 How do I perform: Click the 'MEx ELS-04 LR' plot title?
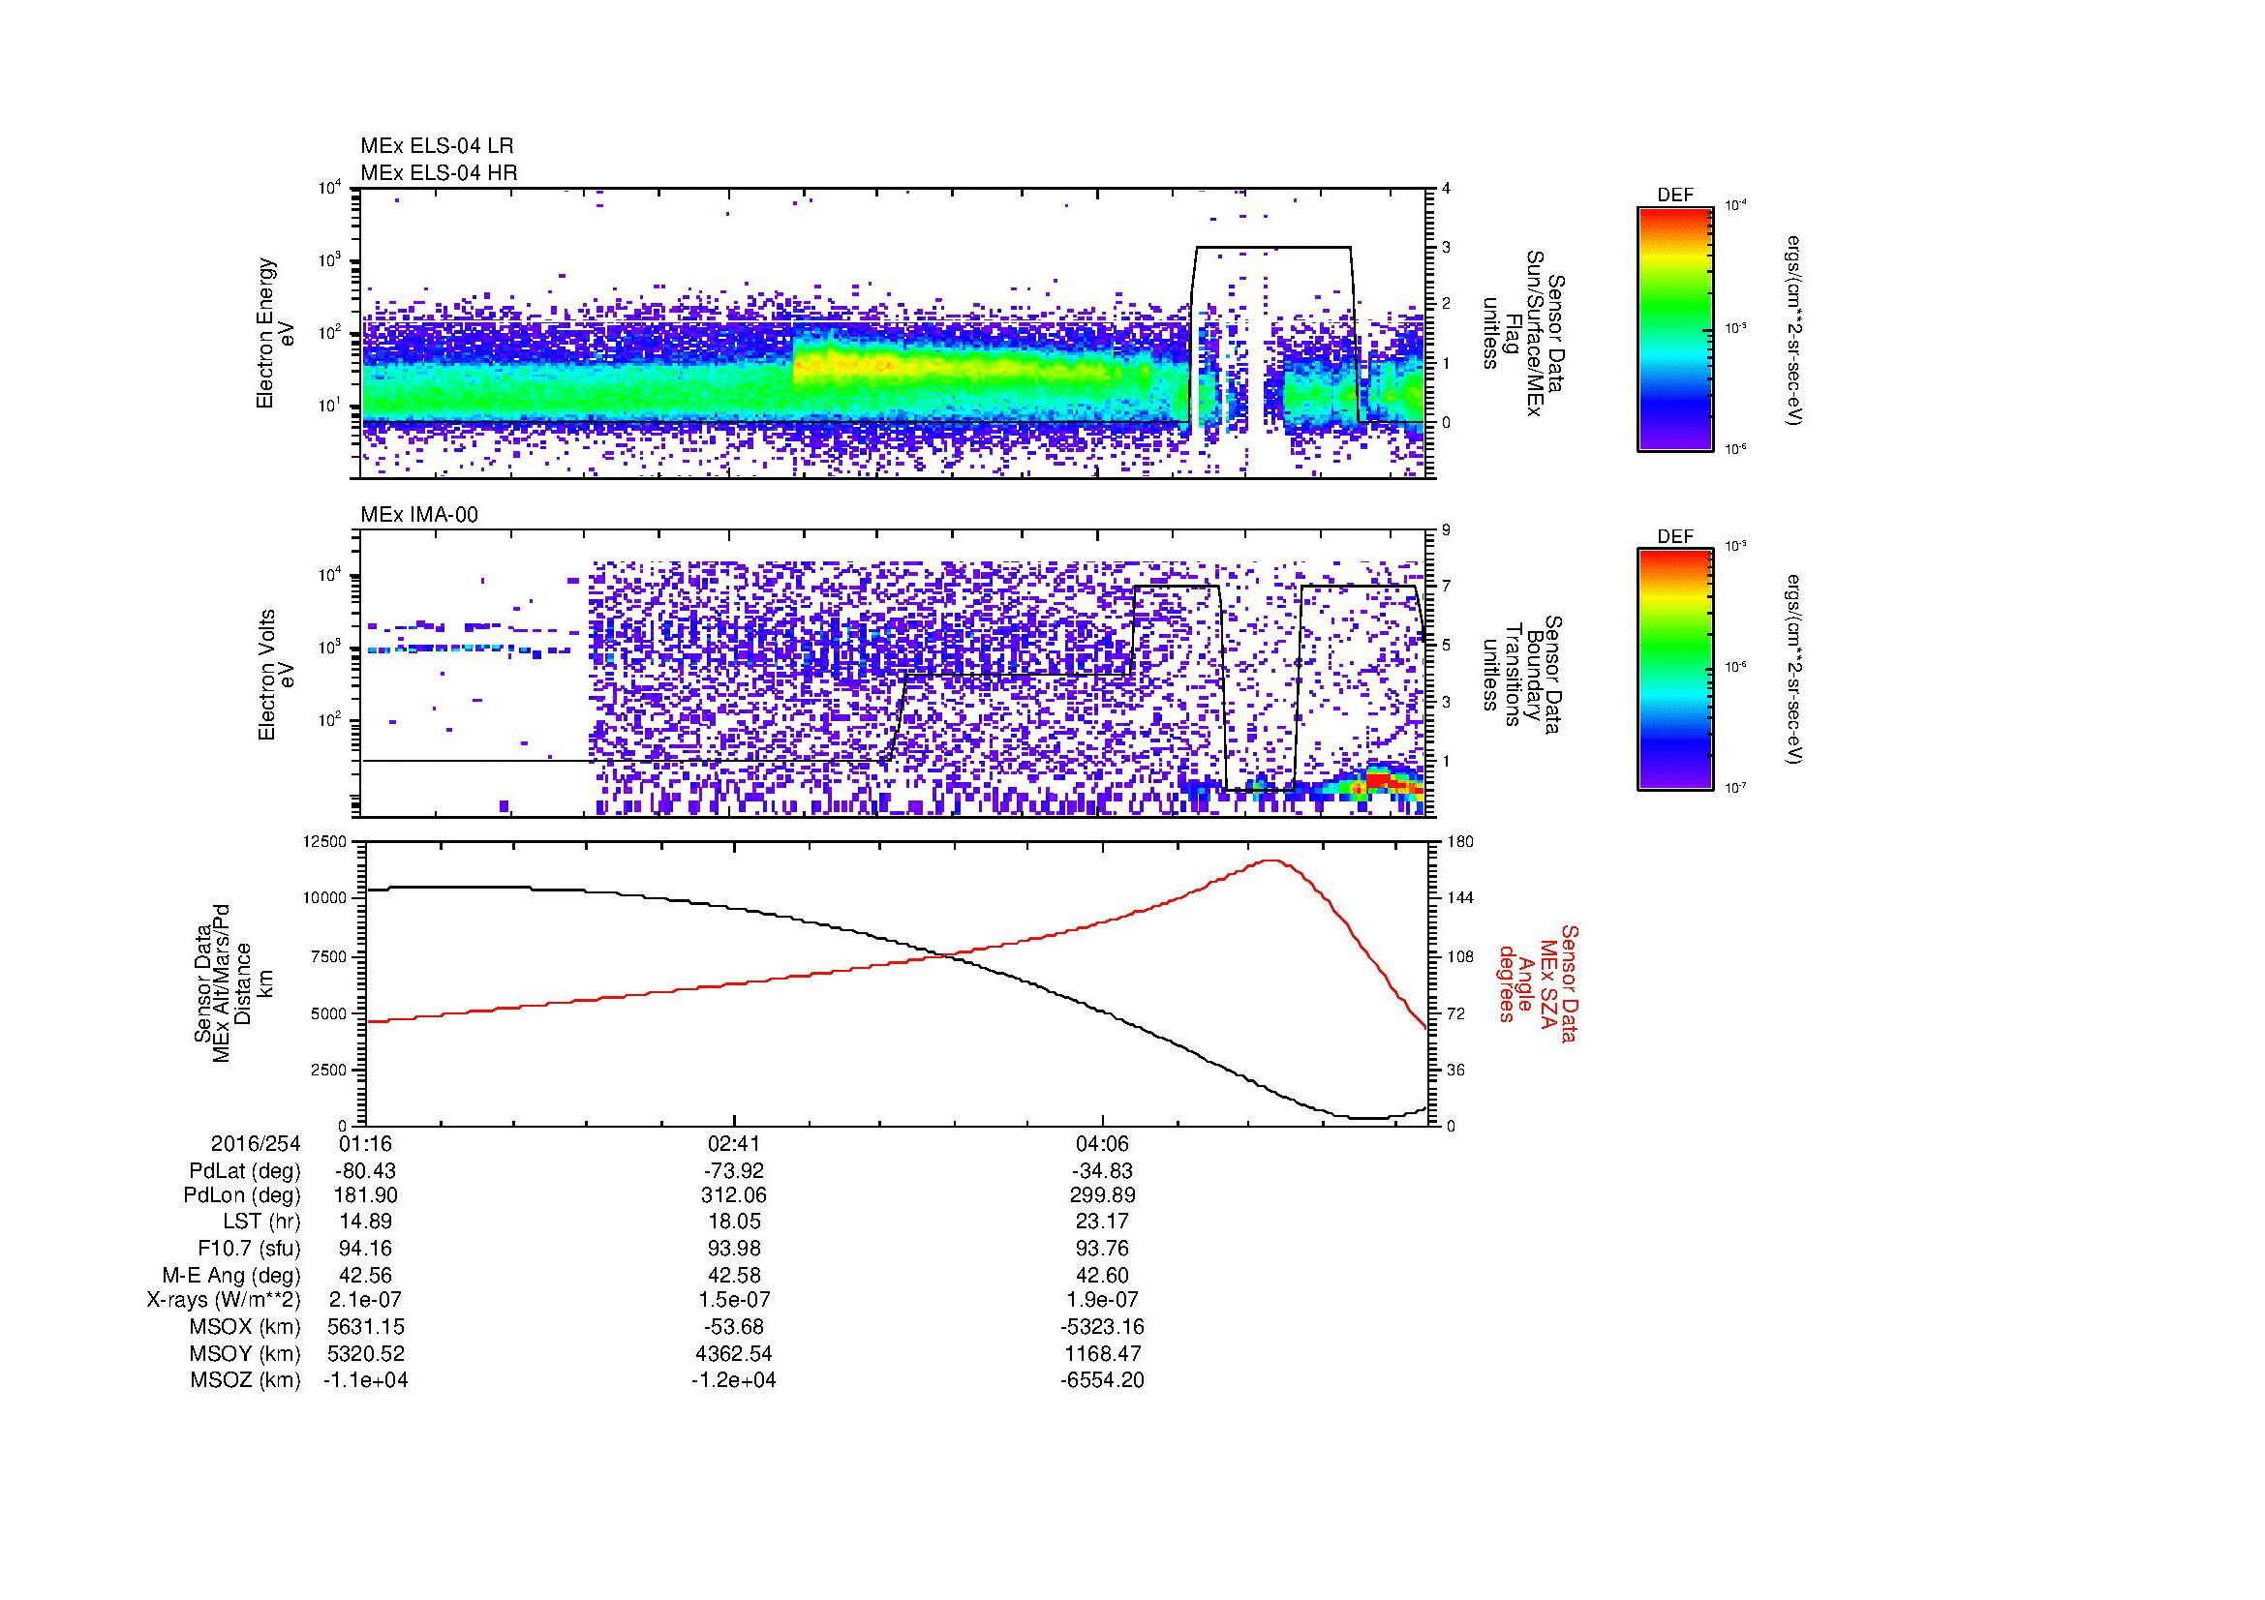coord(436,146)
